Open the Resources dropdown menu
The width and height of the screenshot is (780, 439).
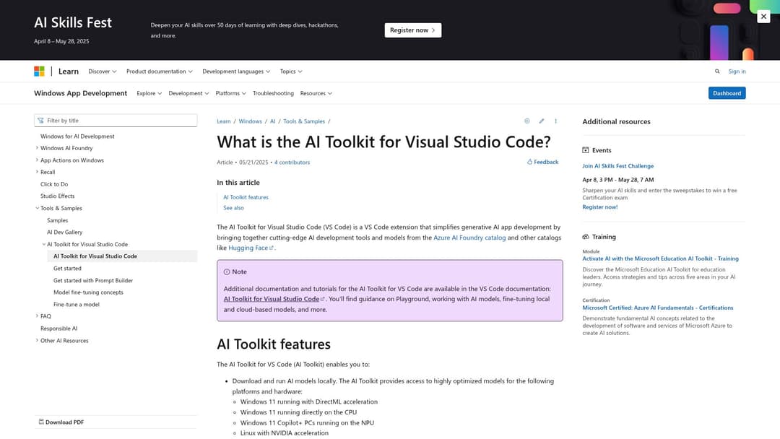(x=316, y=93)
